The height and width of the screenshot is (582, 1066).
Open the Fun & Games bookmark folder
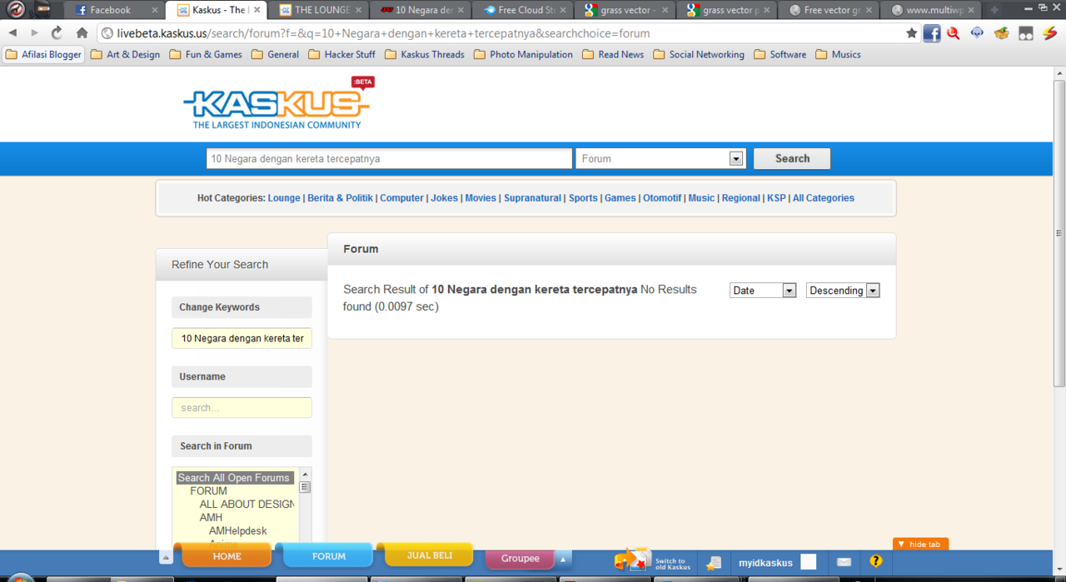click(x=206, y=54)
